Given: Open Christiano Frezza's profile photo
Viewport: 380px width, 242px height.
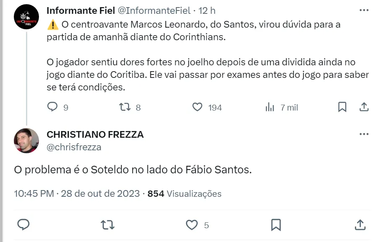Looking at the screenshot, I should (27, 141).
